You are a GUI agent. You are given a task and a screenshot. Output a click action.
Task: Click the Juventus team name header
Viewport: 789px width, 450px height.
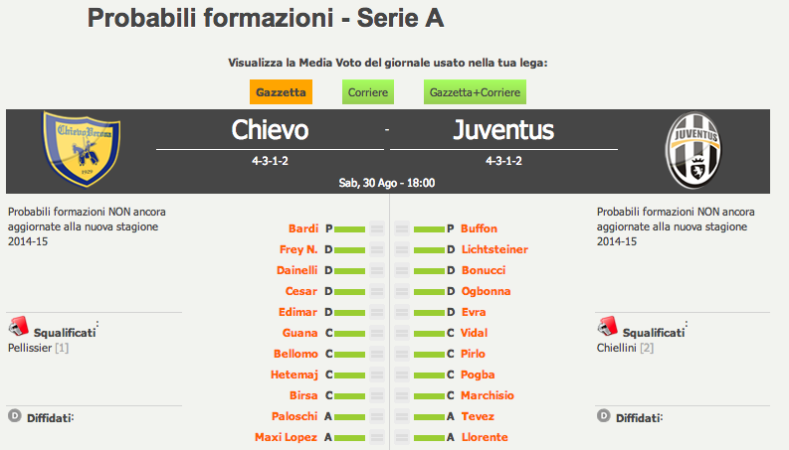click(503, 130)
